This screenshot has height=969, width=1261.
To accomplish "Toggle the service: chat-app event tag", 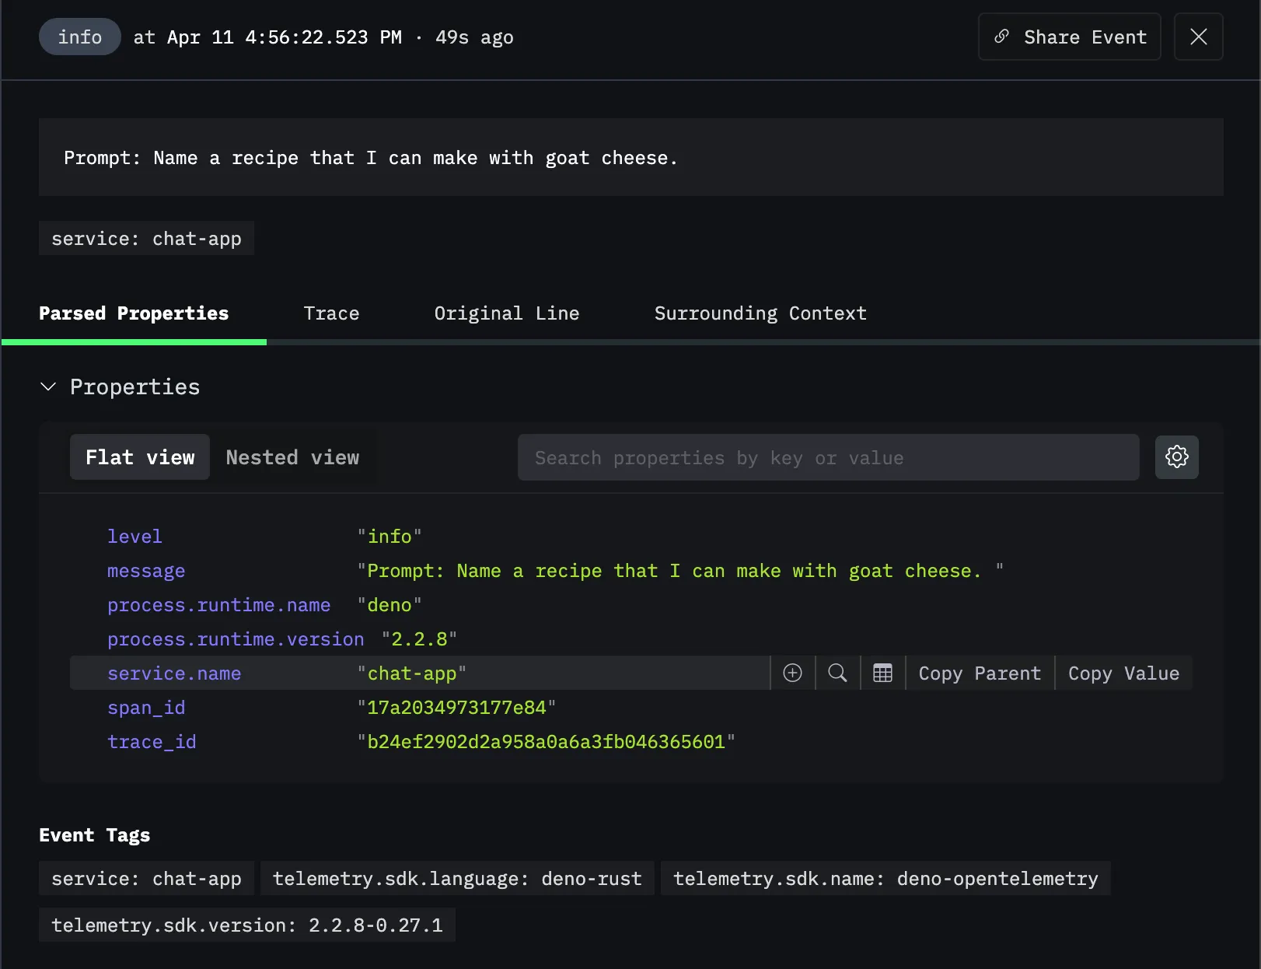I will 146,878.
